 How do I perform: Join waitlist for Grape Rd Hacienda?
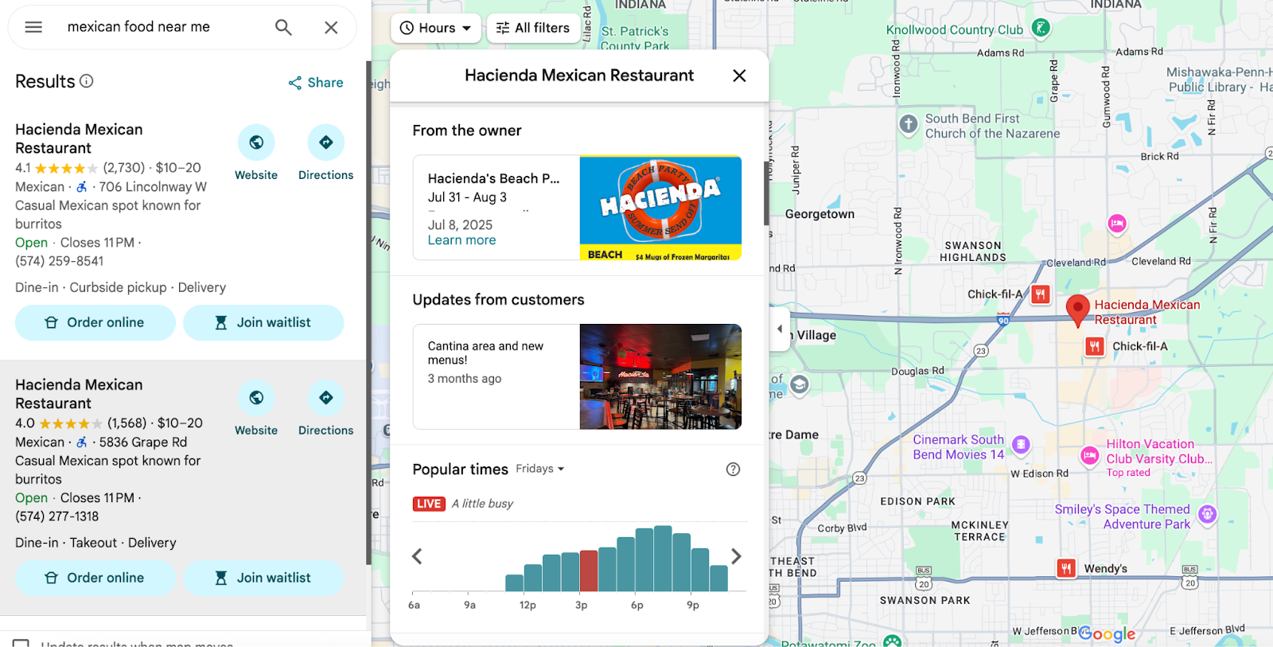pyautogui.click(x=263, y=578)
